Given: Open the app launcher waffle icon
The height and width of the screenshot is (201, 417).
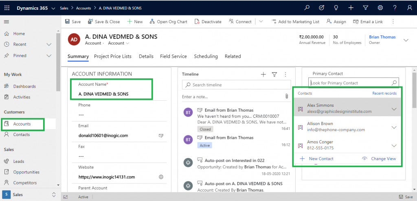Looking at the screenshot, I should (7, 8).
